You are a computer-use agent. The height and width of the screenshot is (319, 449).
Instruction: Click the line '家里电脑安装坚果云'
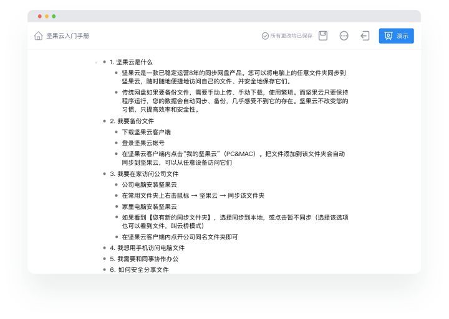click(x=150, y=206)
